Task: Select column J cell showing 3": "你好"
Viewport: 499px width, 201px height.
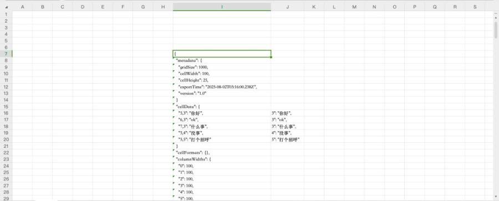Action: click(x=287, y=113)
